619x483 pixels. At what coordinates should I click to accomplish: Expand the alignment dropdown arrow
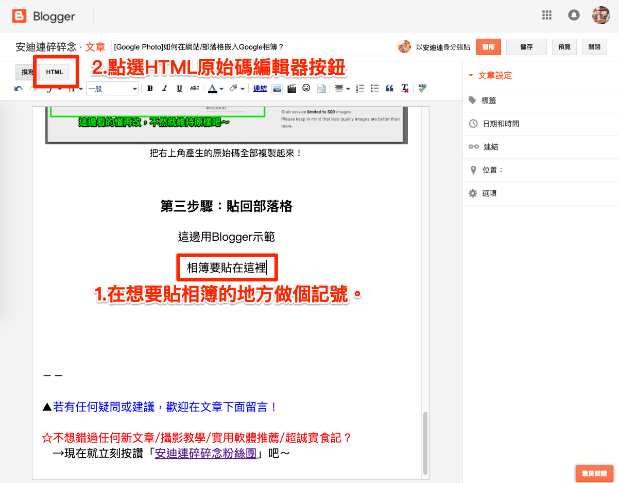tap(348, 89)
